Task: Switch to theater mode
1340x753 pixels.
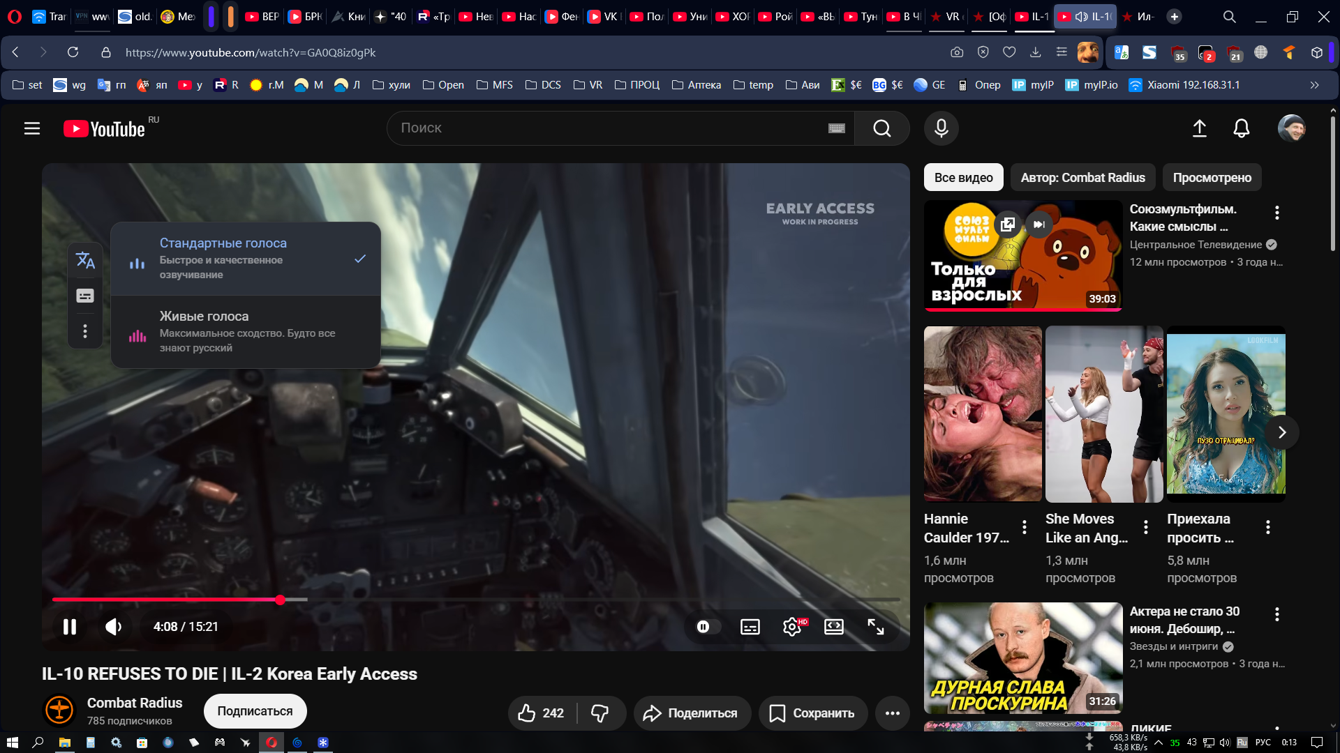Action: pos(834,627)
